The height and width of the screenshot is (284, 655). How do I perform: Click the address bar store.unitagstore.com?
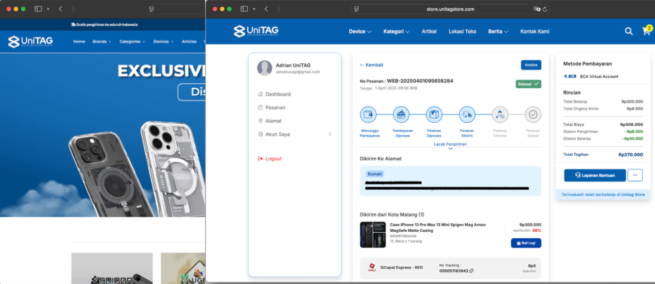pos(450,9)
